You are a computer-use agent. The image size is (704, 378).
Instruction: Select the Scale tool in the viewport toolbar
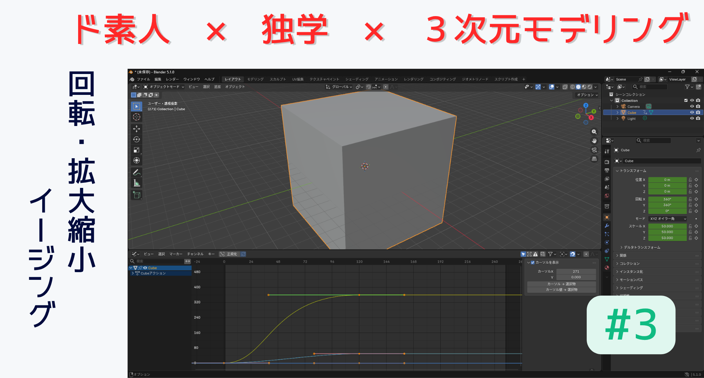tap(136, 150)
